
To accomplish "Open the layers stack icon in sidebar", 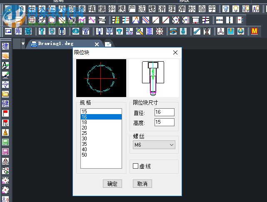I will click(5, 56).
